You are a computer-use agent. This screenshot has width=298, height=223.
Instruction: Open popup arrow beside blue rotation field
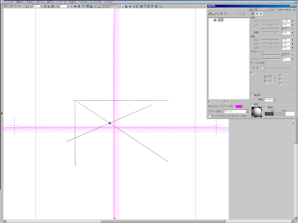pyautogui.click(x=293, y=48)
